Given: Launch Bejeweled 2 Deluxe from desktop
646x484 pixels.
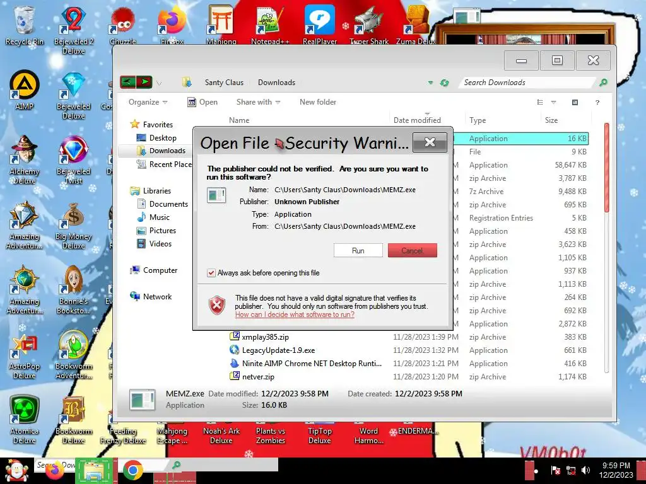Looking at the screenshot, I should coord(73,30).
